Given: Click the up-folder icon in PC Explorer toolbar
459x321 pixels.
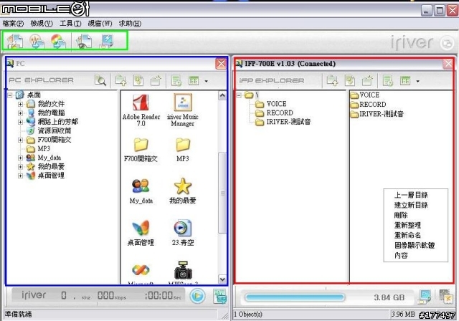Looking at the screenshot, I should click(x=120, y=80).
